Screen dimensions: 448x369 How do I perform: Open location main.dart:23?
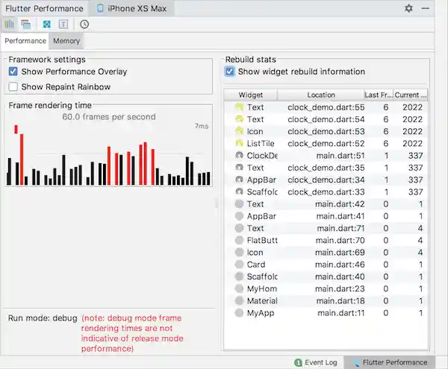(x=340, y=289)
